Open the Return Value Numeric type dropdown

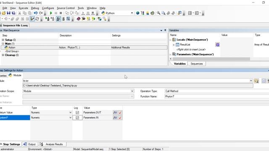pos(70,112)
